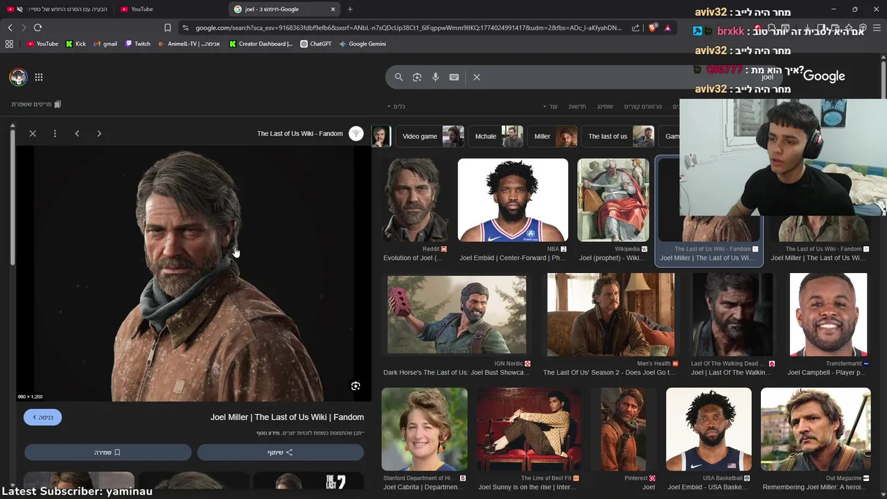Open site information icon in address bar
This screenshot has height=499, width=887.
(x=185, y=28)
